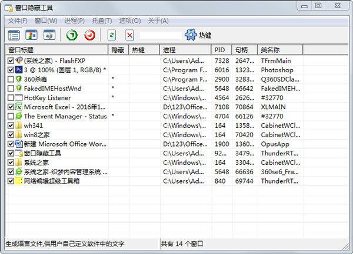Uncheck the FlashFXP window checkbox
The image size is (353, 254).
click(x=11, y=60)
